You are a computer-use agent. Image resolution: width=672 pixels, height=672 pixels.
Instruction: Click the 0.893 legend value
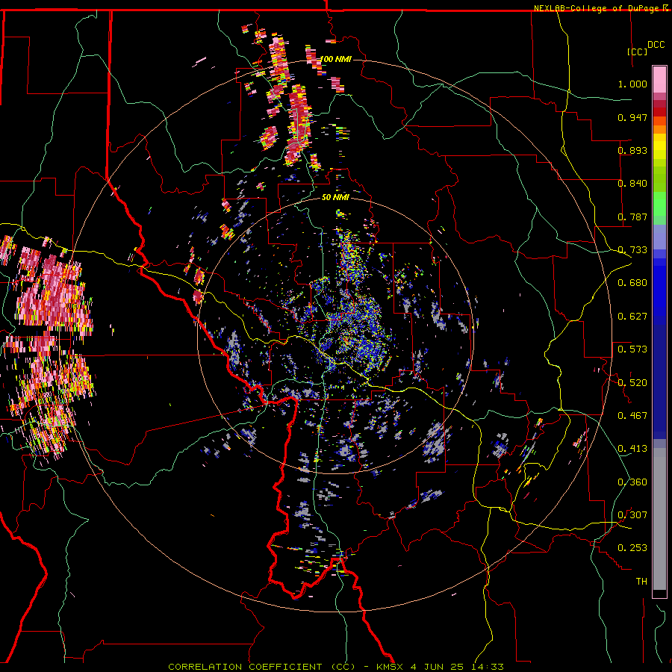coord(632,150)
